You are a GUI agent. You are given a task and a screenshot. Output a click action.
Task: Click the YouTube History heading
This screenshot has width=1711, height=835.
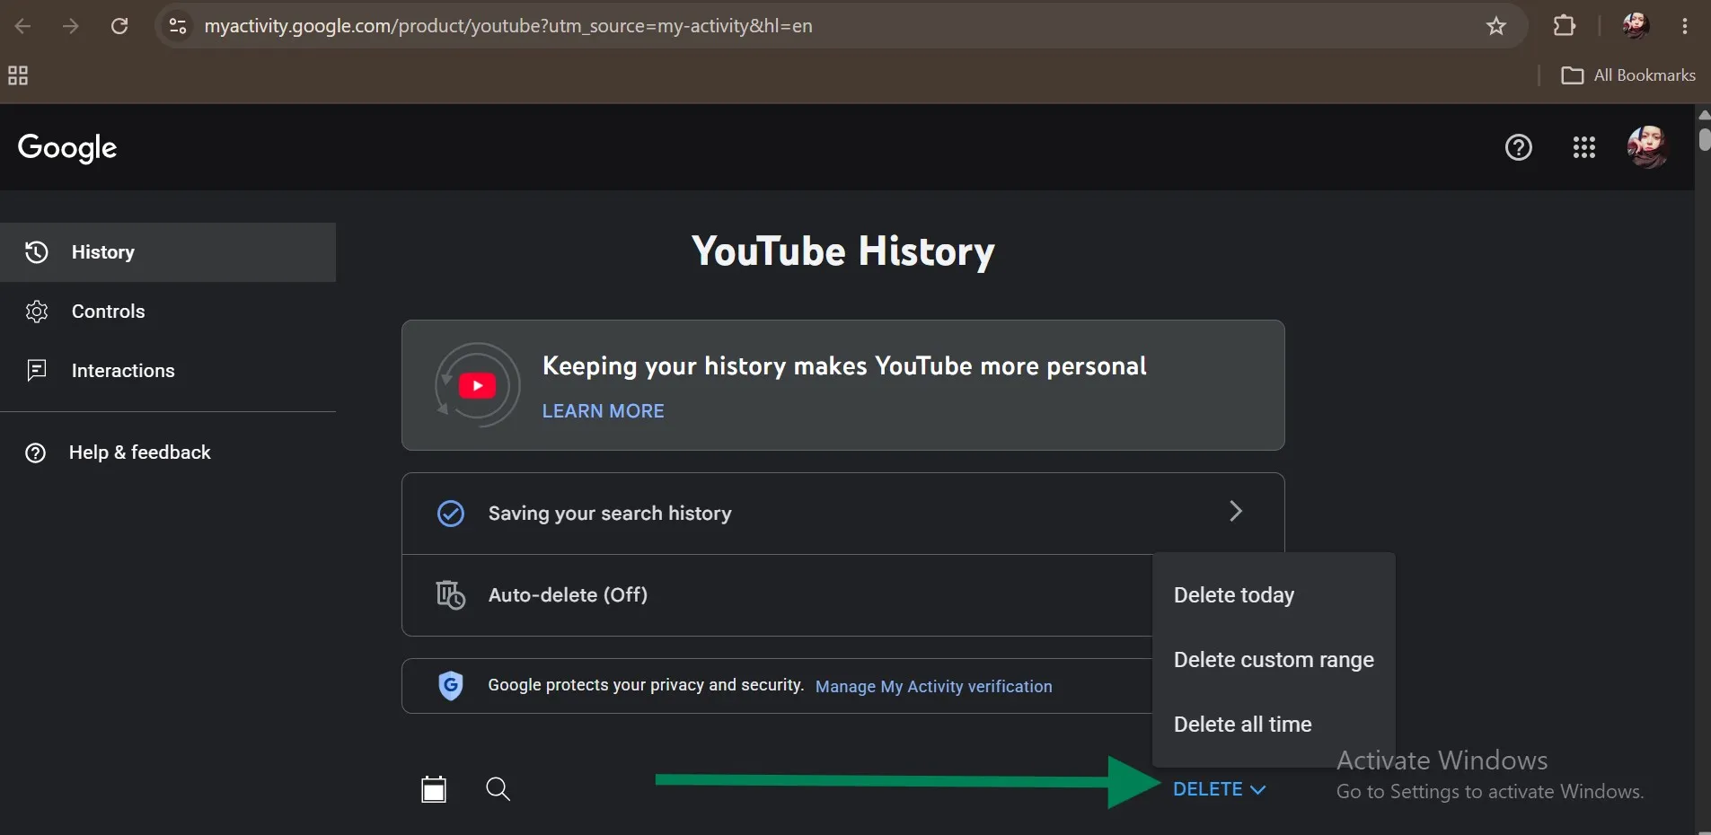click(x=842, y=251)
